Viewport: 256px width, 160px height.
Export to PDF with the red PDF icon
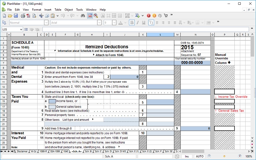click(x=28, y=16)
